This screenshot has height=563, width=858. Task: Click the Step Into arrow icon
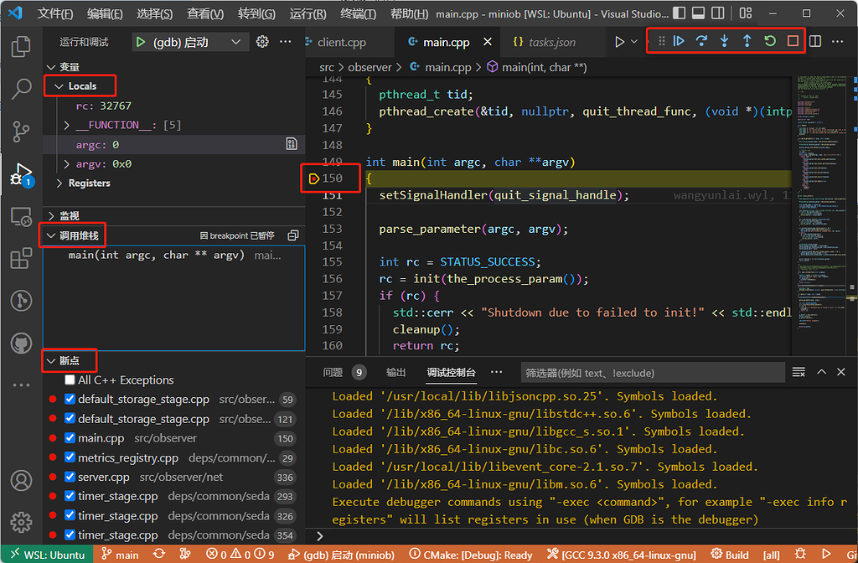click(725, 41)
